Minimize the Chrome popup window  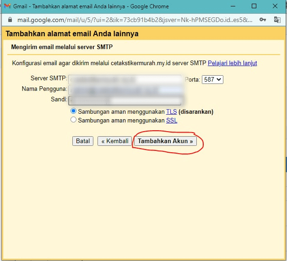pos(233,6)
